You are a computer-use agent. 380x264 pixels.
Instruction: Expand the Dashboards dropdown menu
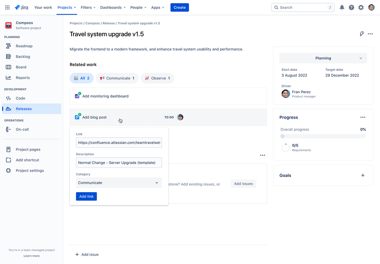coord(113,8)
